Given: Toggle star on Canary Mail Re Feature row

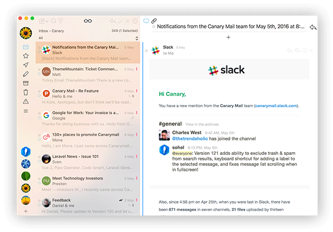Looking at the screenshot, I should pos(39,92).
